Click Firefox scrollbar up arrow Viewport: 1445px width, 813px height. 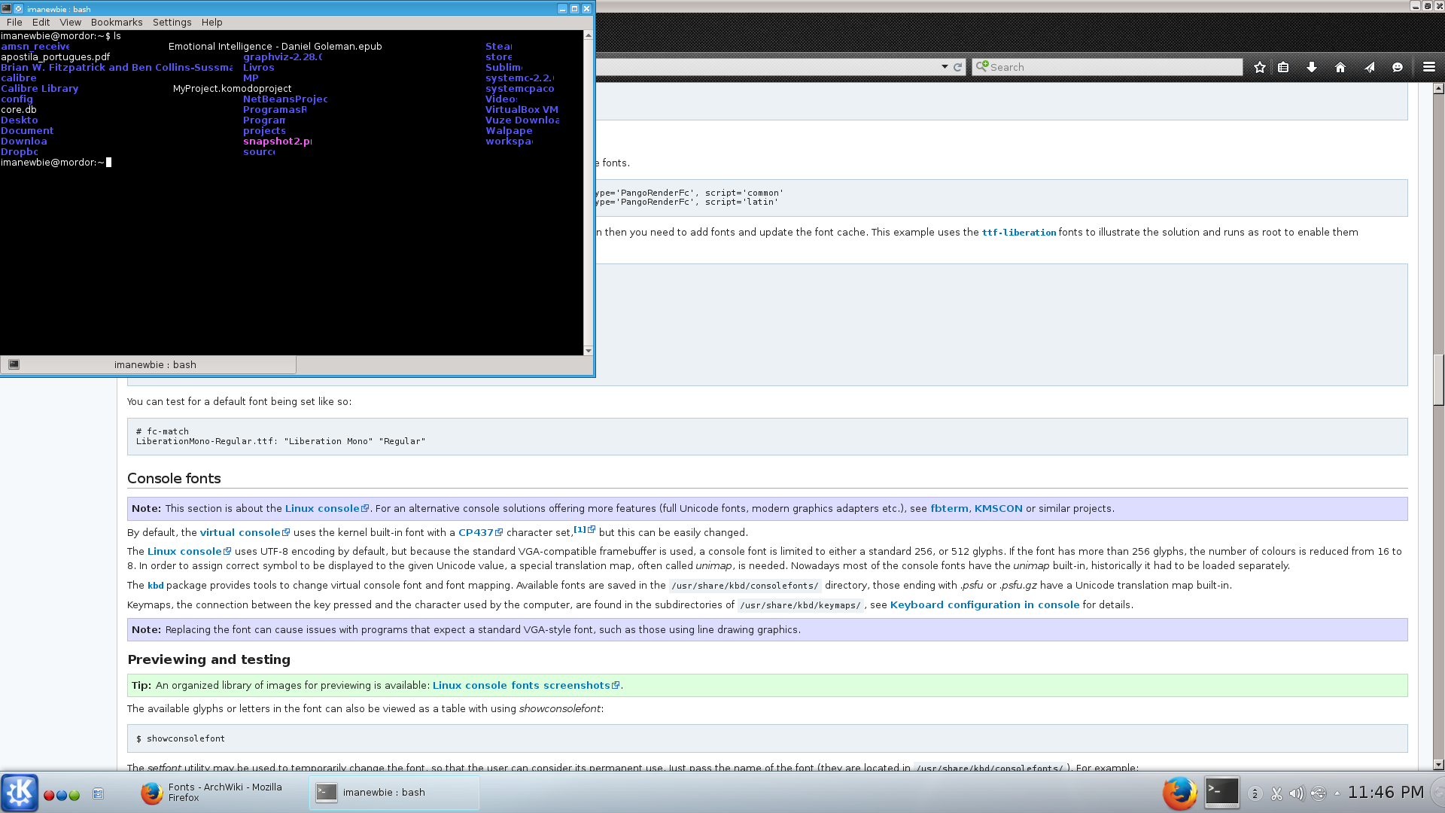1438,89
